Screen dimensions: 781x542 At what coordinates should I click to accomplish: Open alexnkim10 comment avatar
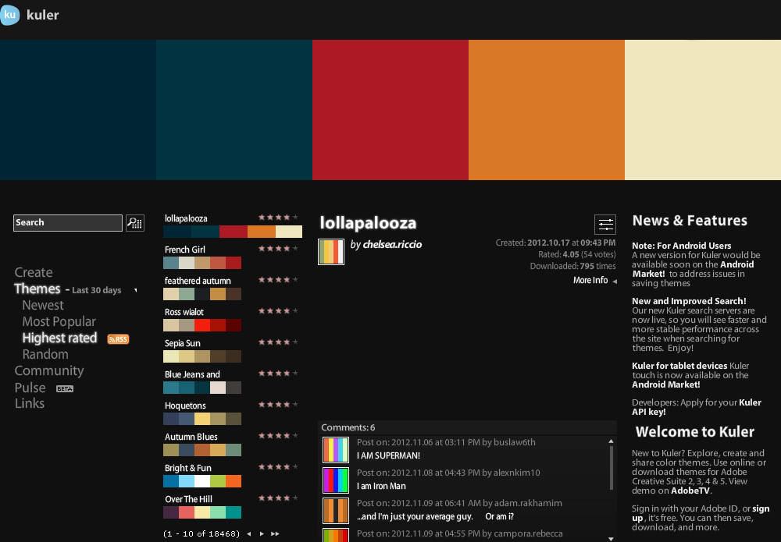pyautogui.click(x=336, y=480)
